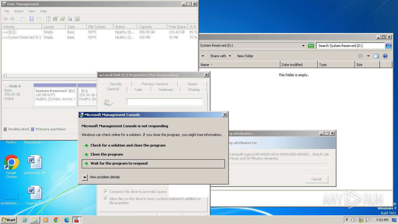Close the Microsoft Management Console dialog
Viewport: 398px width, 224px height.
coord(225,115)
